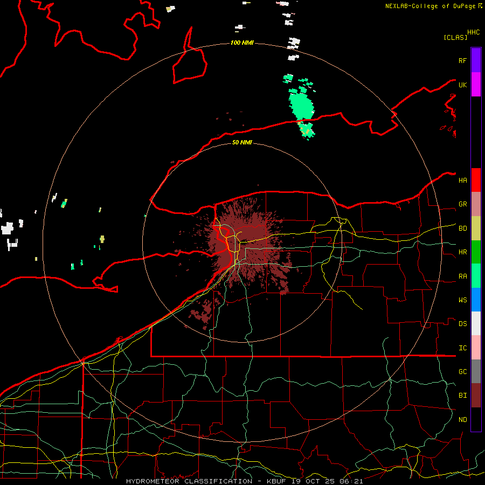Click the HA red legend swatch
Screen dimensions: 485x485
click(476, 180)
